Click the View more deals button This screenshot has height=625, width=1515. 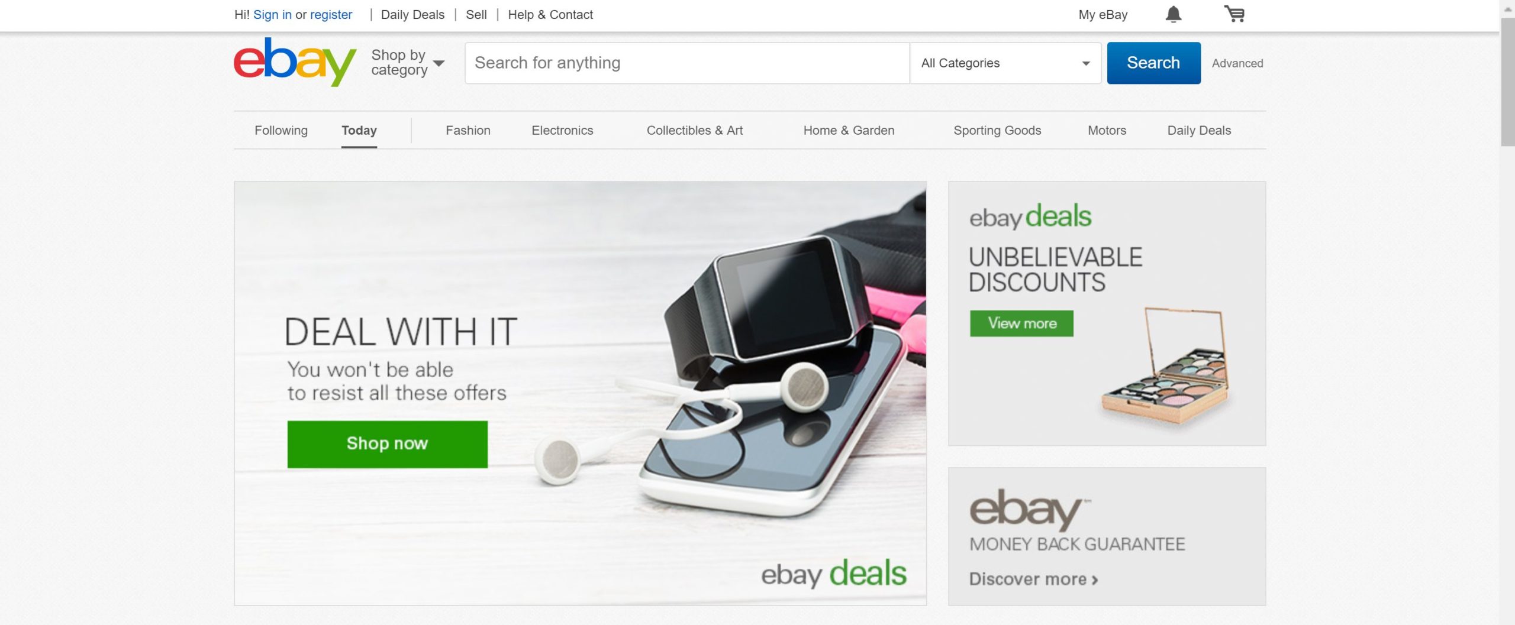1021,323
